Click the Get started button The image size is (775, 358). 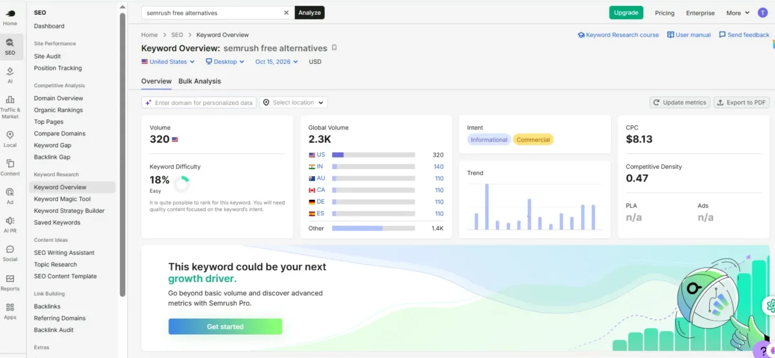coord(225,326)
